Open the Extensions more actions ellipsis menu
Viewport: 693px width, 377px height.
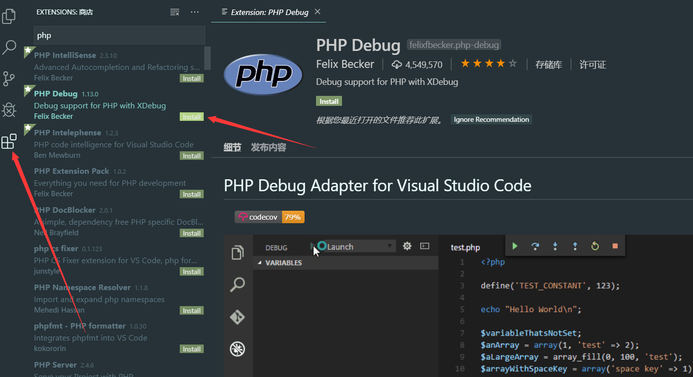195,12
